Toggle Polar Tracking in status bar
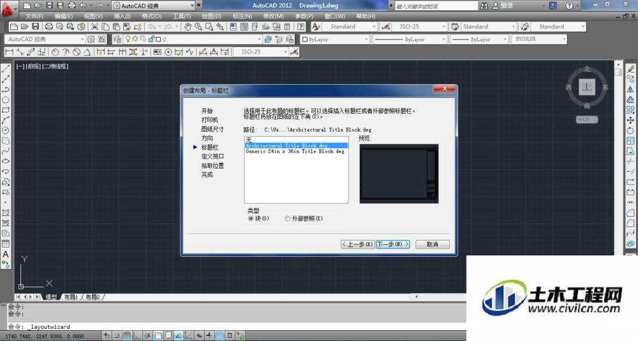Image resolution: width=638 pixels, height=341 pixels. (x=147, y=336)
